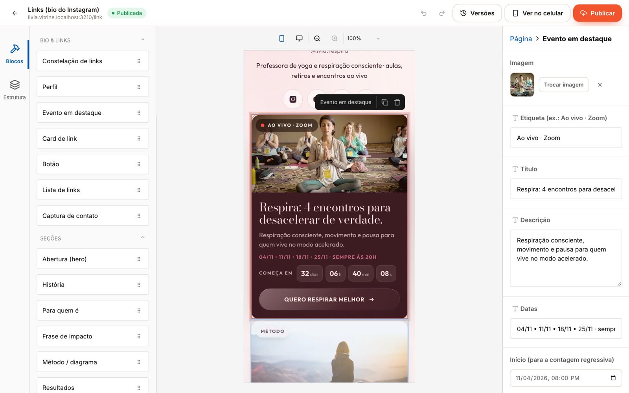Remove the image with X

click(600, 84)
